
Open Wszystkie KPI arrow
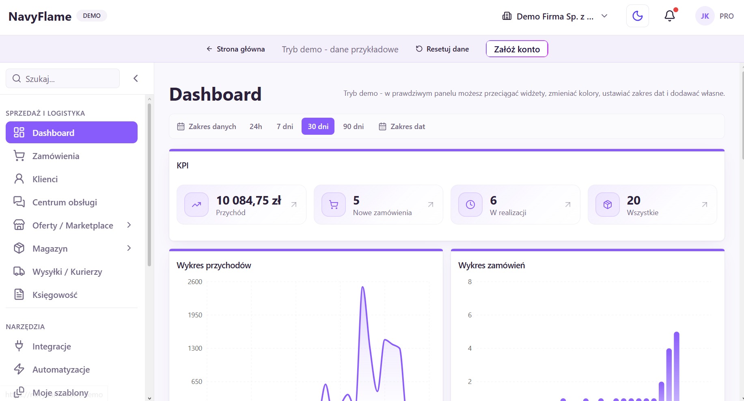click(x=705, y=205)
